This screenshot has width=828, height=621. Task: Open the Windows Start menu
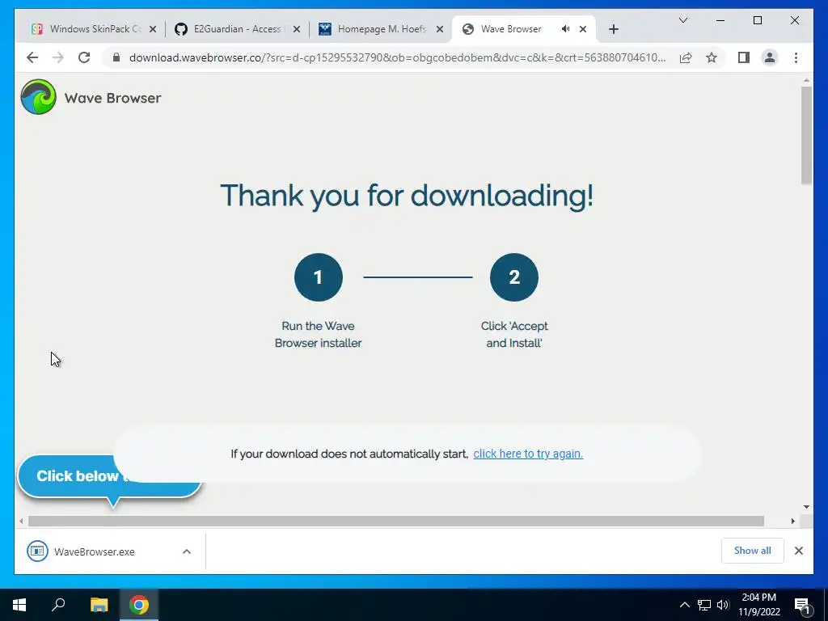point(19,605)
